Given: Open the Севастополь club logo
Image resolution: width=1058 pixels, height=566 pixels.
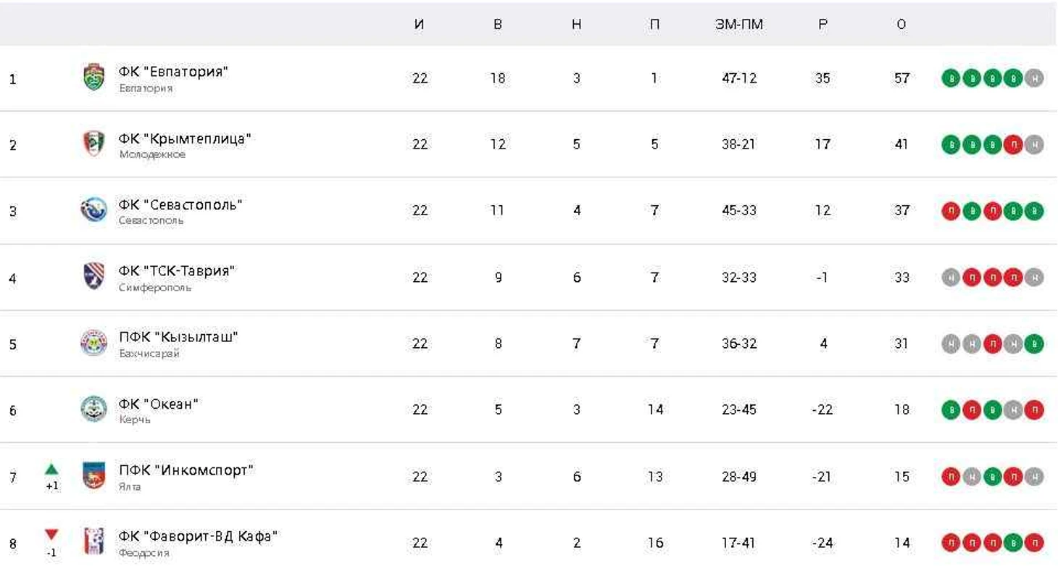Looking at the screenshot, I should 93,210.
